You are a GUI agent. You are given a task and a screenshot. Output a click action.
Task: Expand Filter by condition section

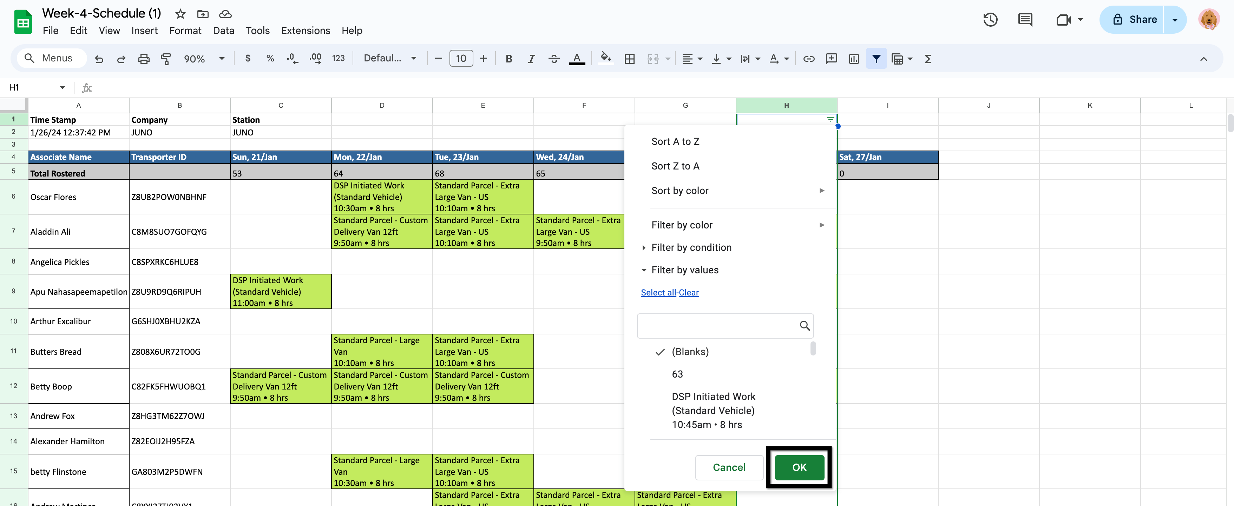(x=691, y=247)
